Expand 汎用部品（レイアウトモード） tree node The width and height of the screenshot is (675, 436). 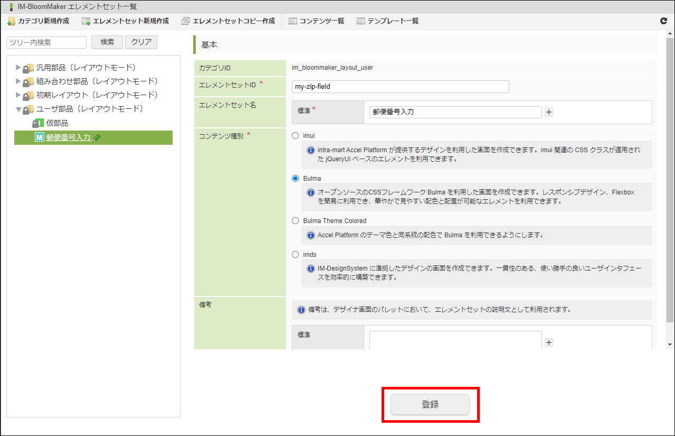[x=18, y=68]
